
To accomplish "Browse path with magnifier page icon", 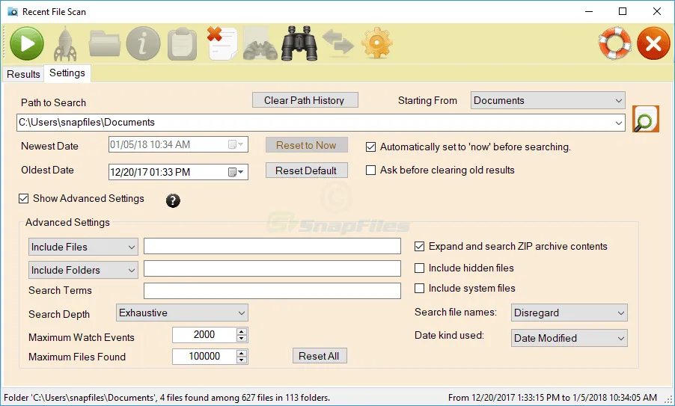I will 645,119.
